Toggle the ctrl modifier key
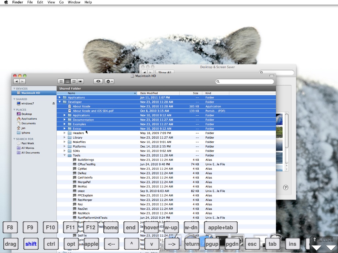This screenshot has height=253, width=338. (x=51, y=244)
